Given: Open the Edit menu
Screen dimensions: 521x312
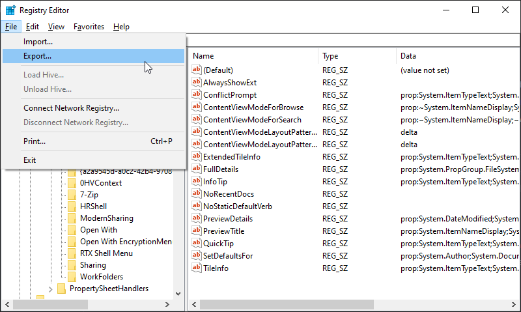Looking at the screenshot, I should tap(33, 27).
